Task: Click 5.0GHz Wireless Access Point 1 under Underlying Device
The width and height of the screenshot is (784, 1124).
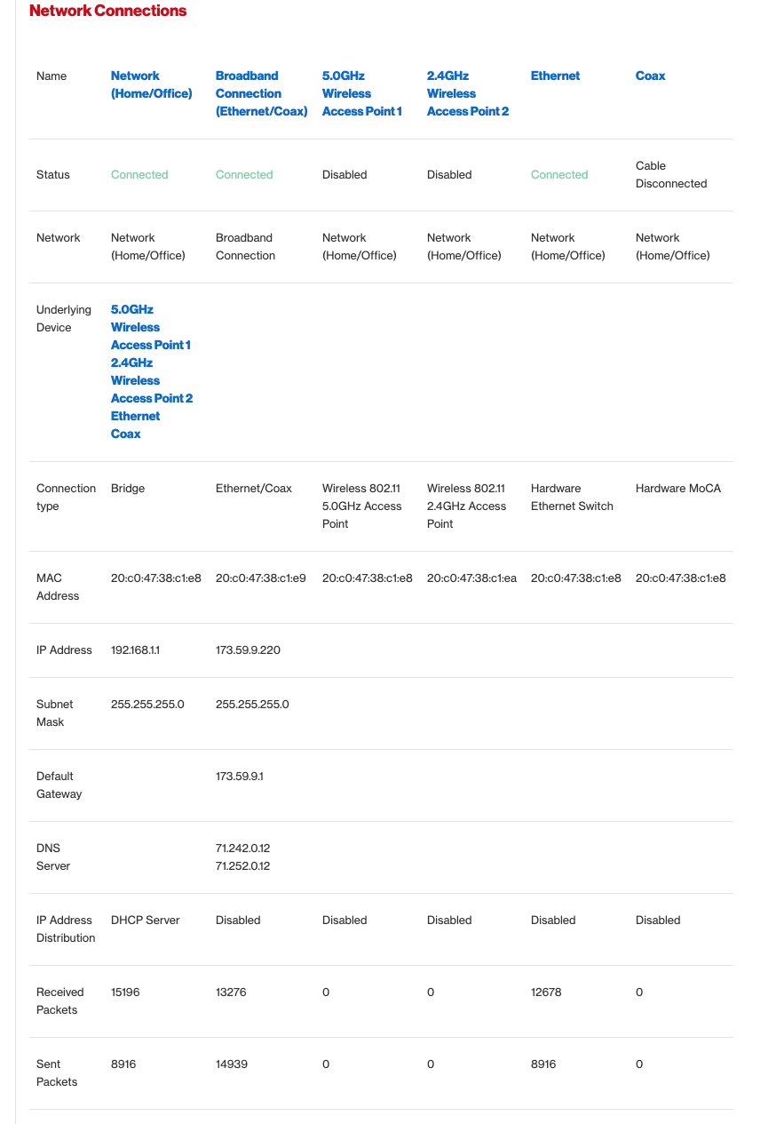Action: 150,327
